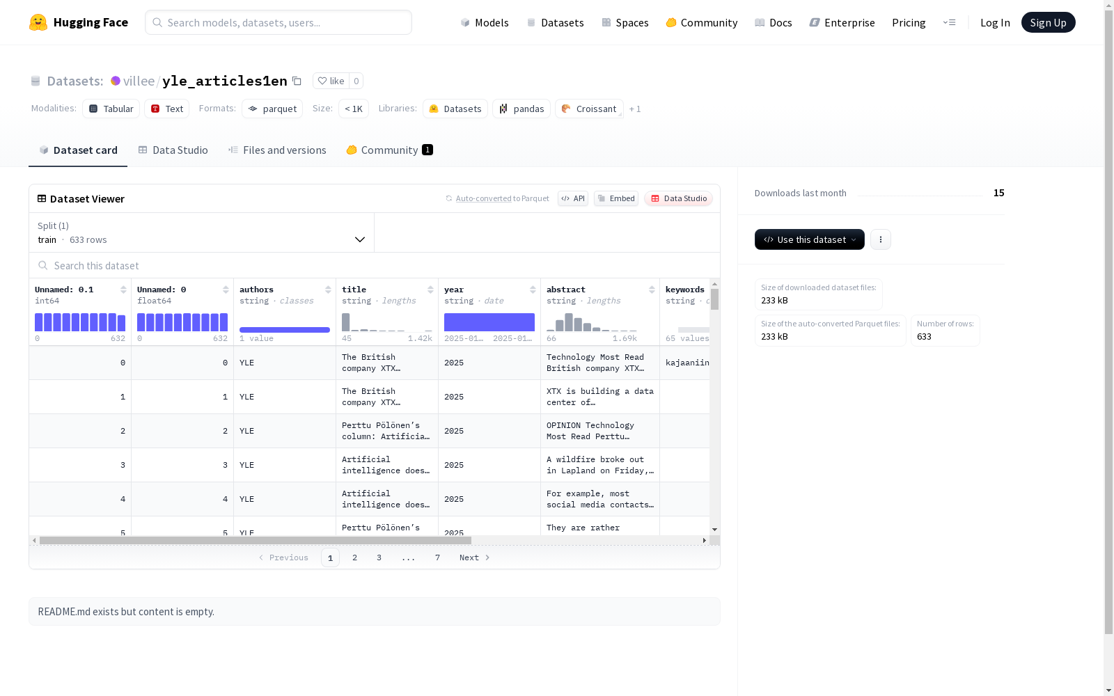Screen dimensions: 1114x696
Task: Open the Pricing page
Action: 909,22
